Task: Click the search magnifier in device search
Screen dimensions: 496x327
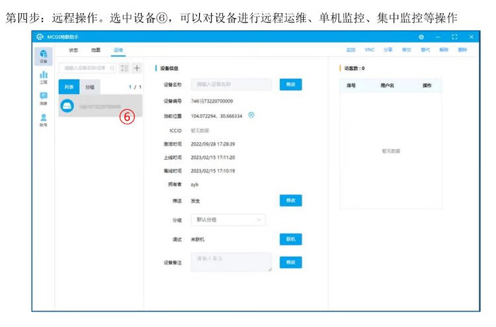Action: tap(112, 68)
